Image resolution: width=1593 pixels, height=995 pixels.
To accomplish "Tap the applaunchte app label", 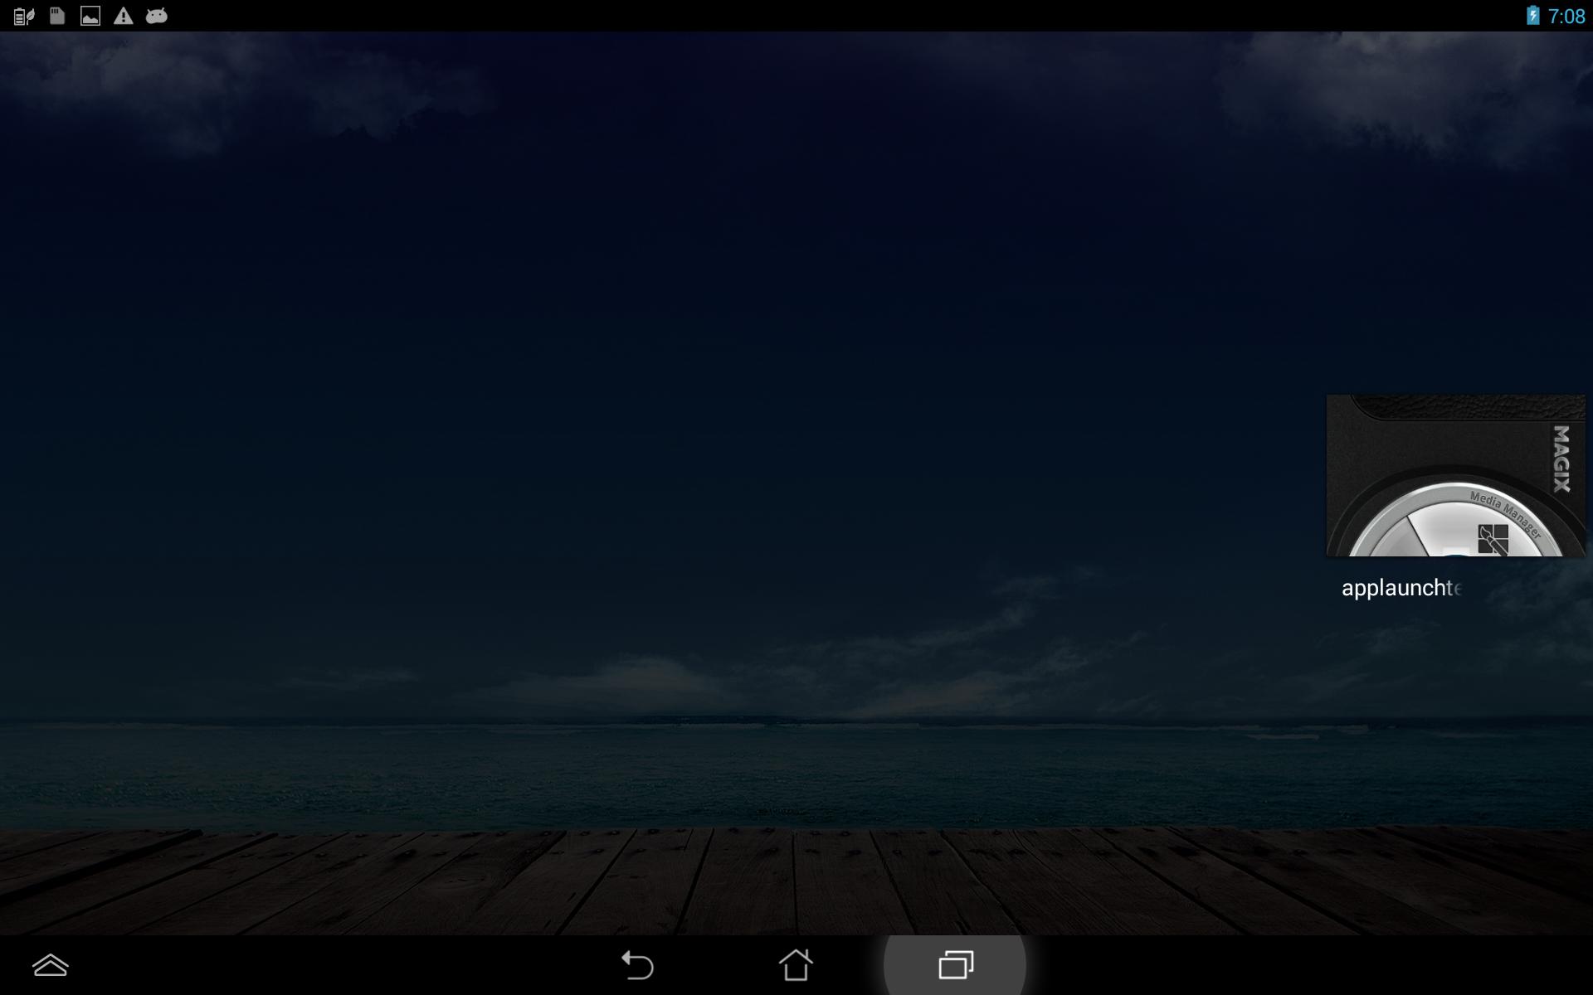I will [1401, 588].
